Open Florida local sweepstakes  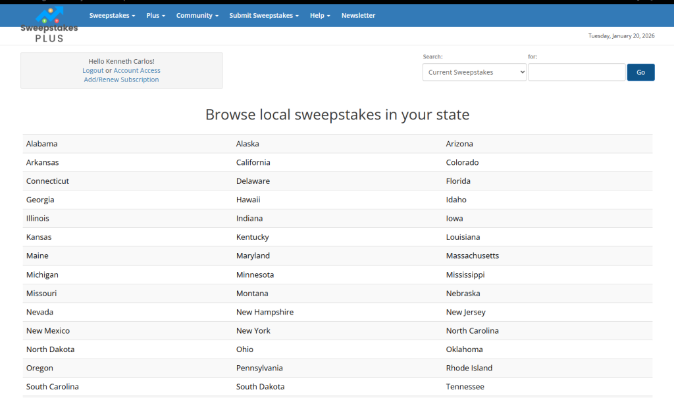pos(458,181)
